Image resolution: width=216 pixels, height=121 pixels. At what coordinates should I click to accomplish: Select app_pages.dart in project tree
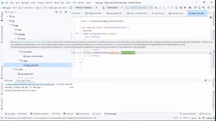click(27, 74)
